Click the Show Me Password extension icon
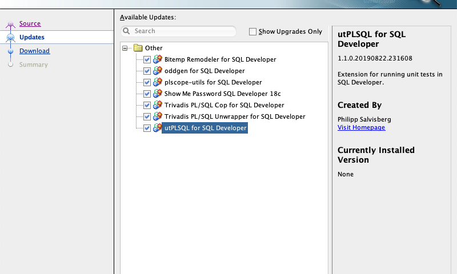 [158, 94]
